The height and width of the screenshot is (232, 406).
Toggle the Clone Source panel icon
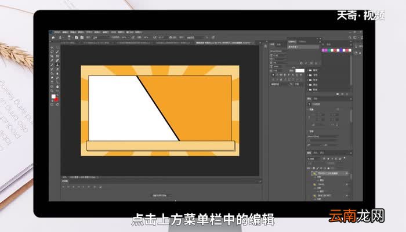(x=82, y=38)
